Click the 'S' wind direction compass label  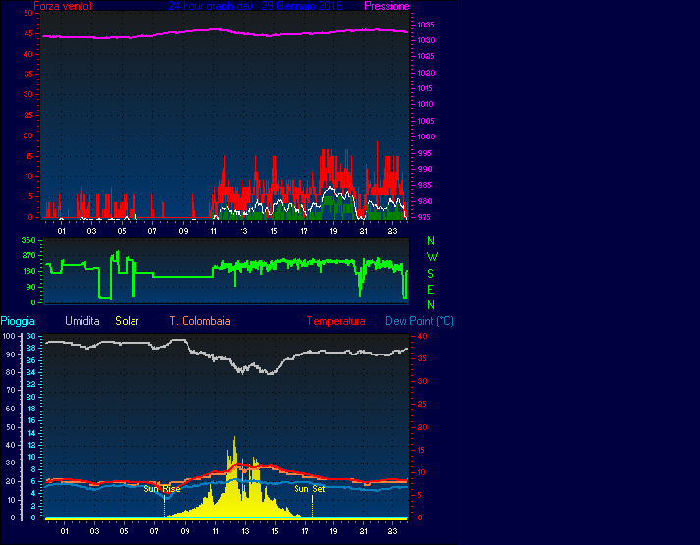431,273
